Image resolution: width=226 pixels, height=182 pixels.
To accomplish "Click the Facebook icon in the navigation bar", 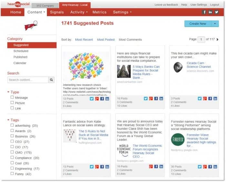I will [204, 12].
